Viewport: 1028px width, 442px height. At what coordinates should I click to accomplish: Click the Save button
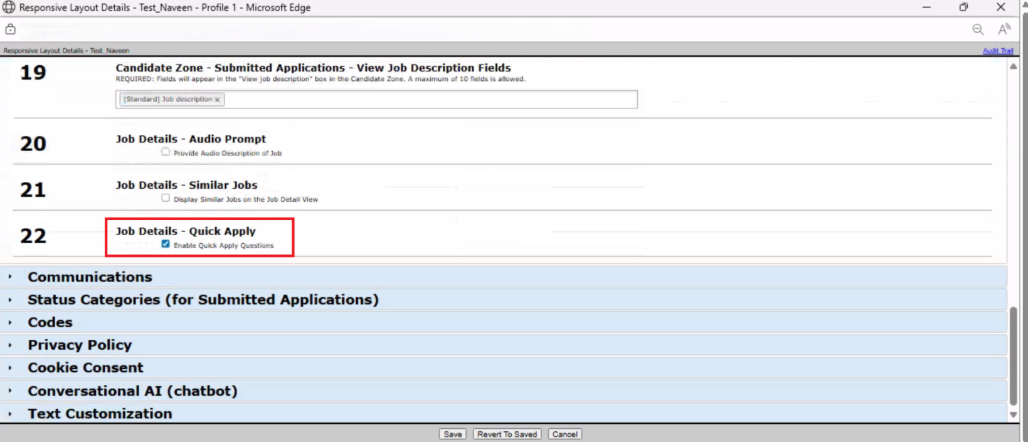point(452,434)
